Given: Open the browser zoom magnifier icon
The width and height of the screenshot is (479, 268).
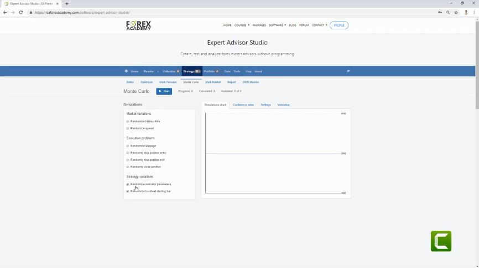Looking at the screenshot, I should 448,12.
